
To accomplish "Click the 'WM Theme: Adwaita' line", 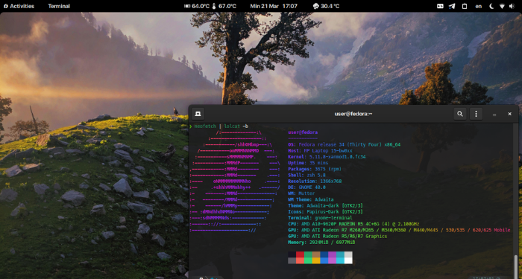I will coord(311,199).
